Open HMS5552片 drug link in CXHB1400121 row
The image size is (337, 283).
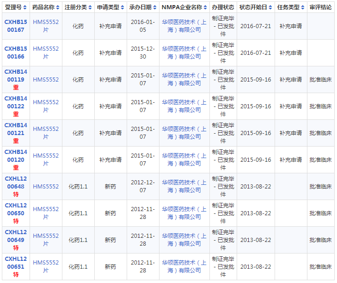[46, 133]
